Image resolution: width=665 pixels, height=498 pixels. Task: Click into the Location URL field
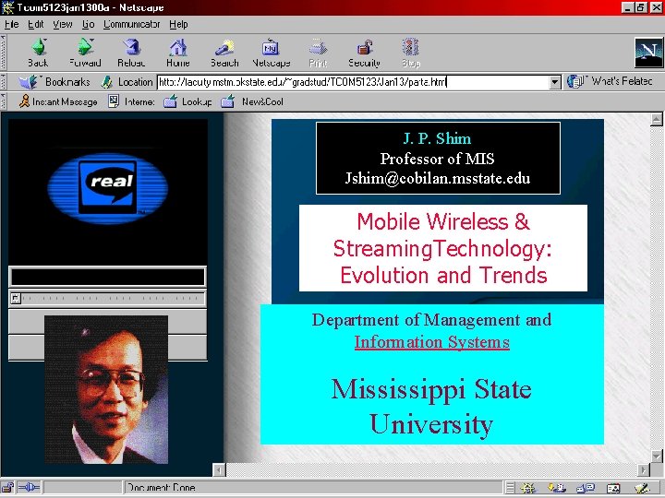pos(353,82)
